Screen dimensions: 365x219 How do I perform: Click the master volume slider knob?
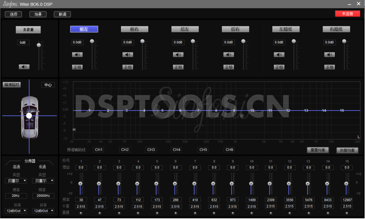39,45
